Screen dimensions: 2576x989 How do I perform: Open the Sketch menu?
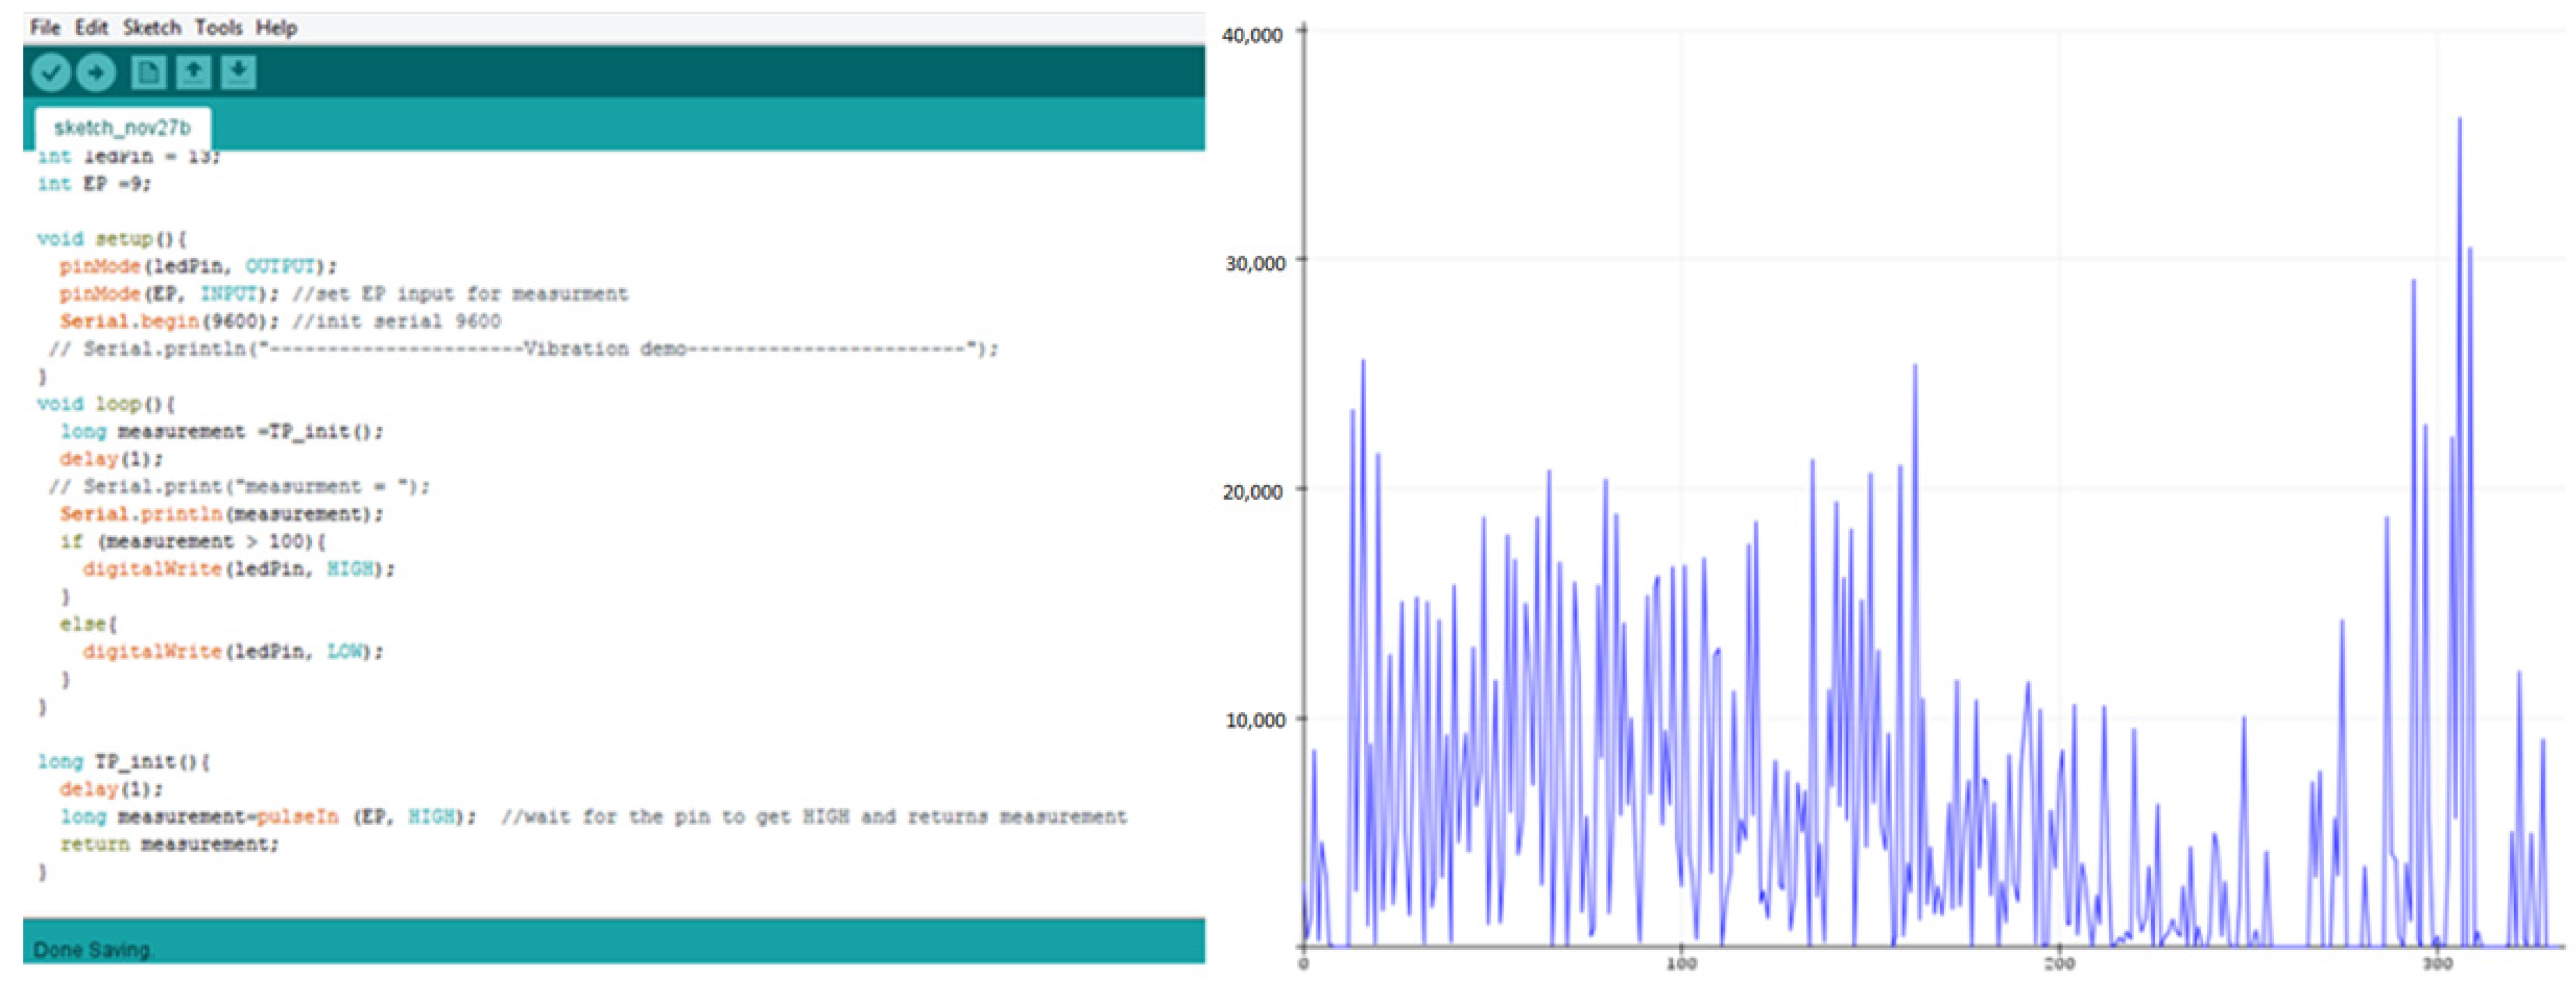[152, 27]
